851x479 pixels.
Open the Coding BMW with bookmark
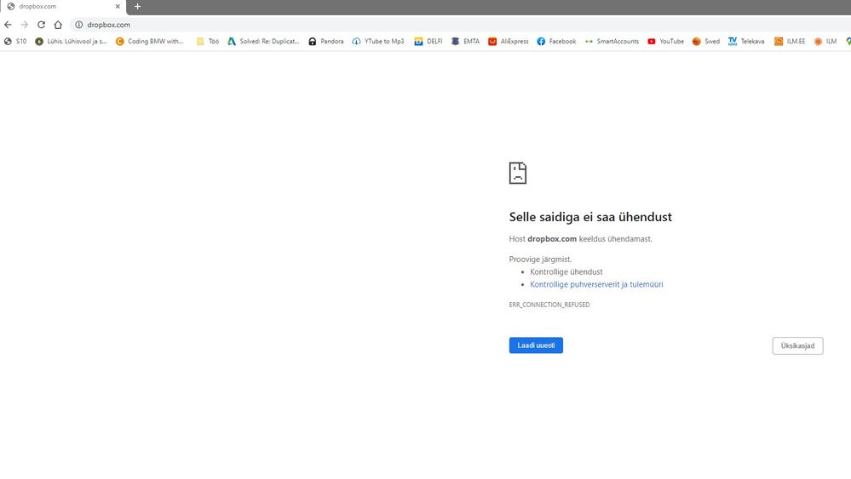(150, 41)
